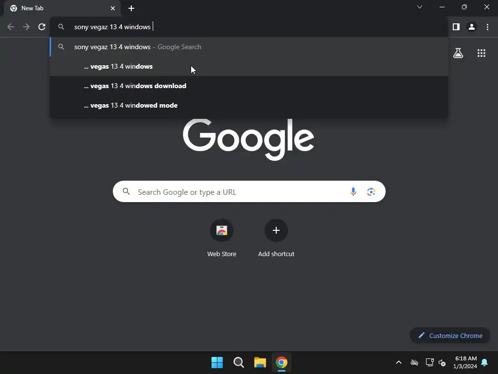Open the notifications bell

click(485, 362)
